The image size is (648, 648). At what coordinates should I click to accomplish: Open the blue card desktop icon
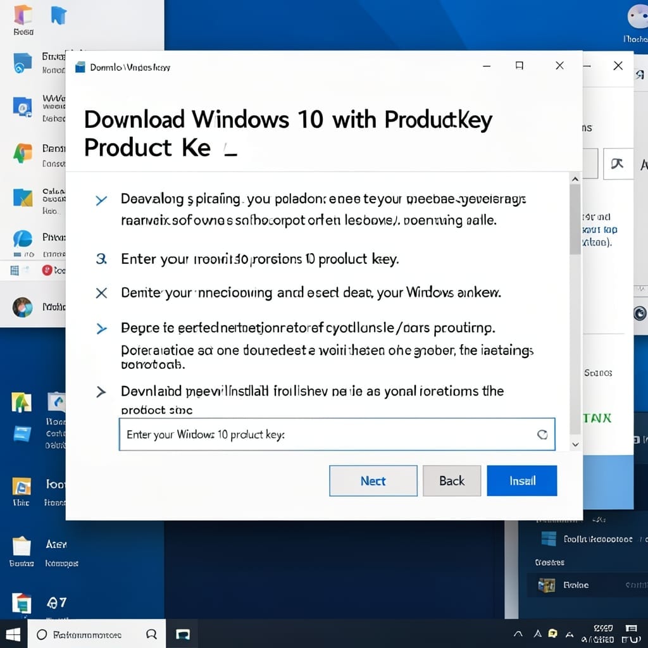tap(22, 434)
